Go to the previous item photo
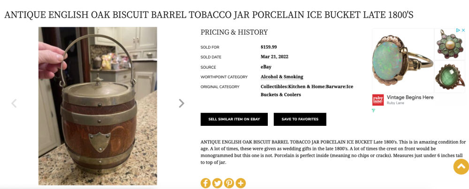Image resolution: width=469 pixels, height=189 pixels. point(14,103)
